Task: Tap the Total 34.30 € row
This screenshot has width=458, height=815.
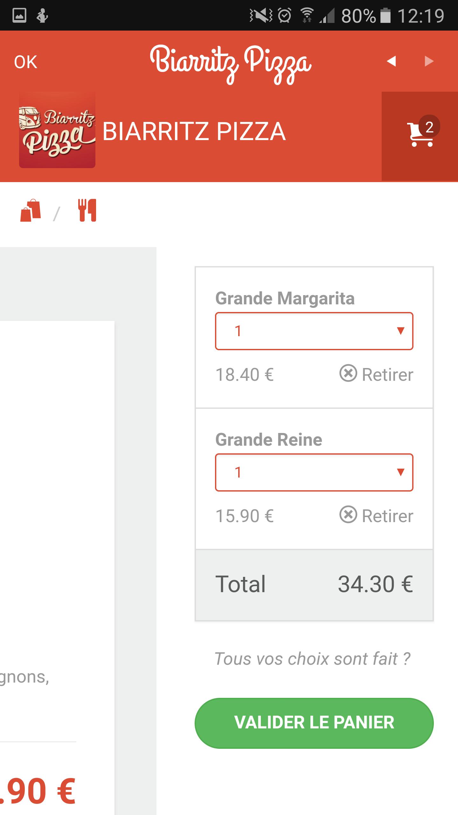Action: (x=314, y=584)
